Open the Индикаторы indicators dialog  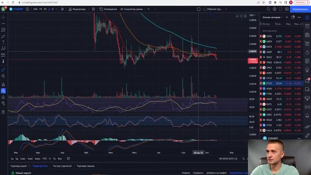point(77,9)
